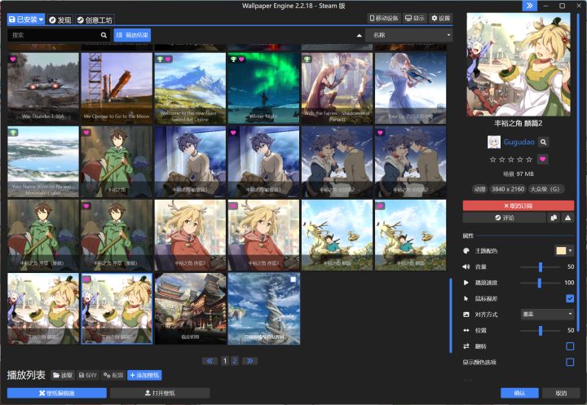Switch to the 发现 tab

tap(60, 19)
